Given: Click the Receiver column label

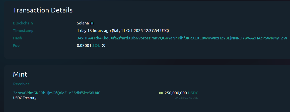Looking at the screenshot, I should (x=21, y=84).
